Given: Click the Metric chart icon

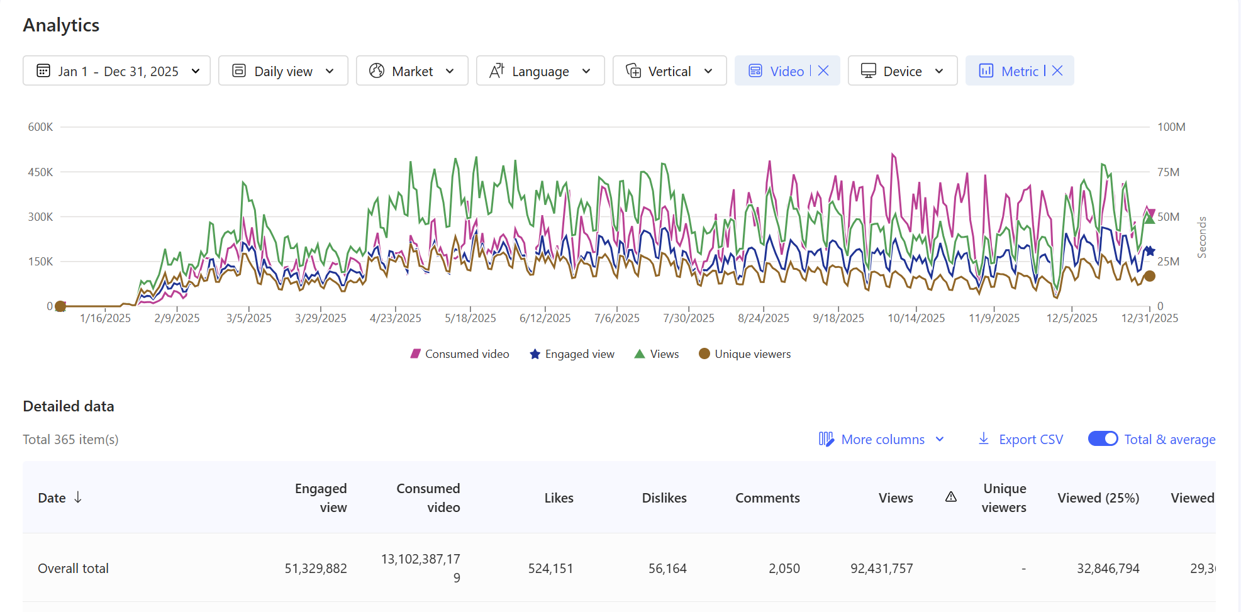Looking at the screenshot, I should point(986,70).
